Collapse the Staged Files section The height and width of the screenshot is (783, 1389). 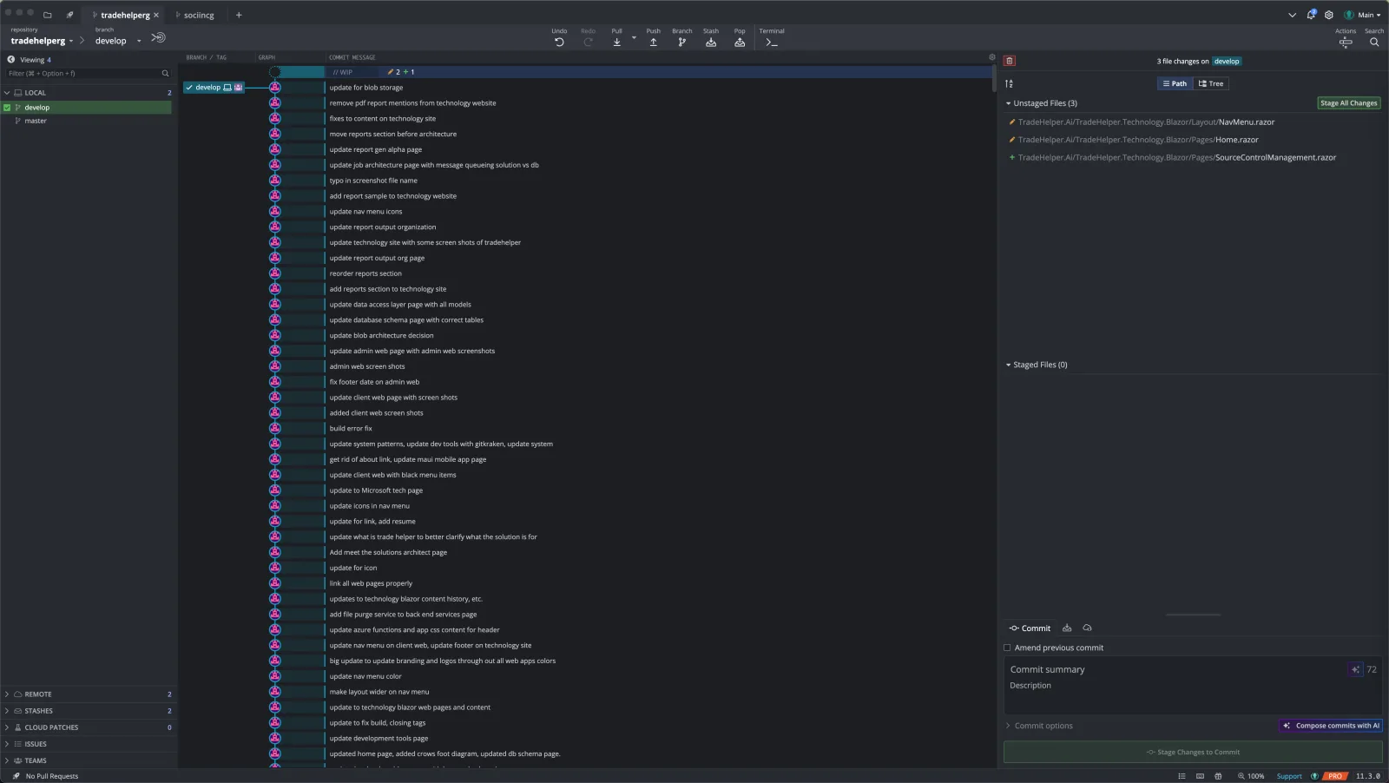(1009, 365)
